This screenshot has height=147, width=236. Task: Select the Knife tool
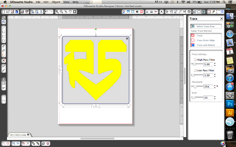(x=4, y=70)
